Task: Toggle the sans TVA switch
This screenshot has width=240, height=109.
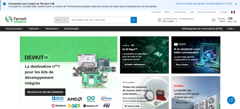Action: (230, 18)
